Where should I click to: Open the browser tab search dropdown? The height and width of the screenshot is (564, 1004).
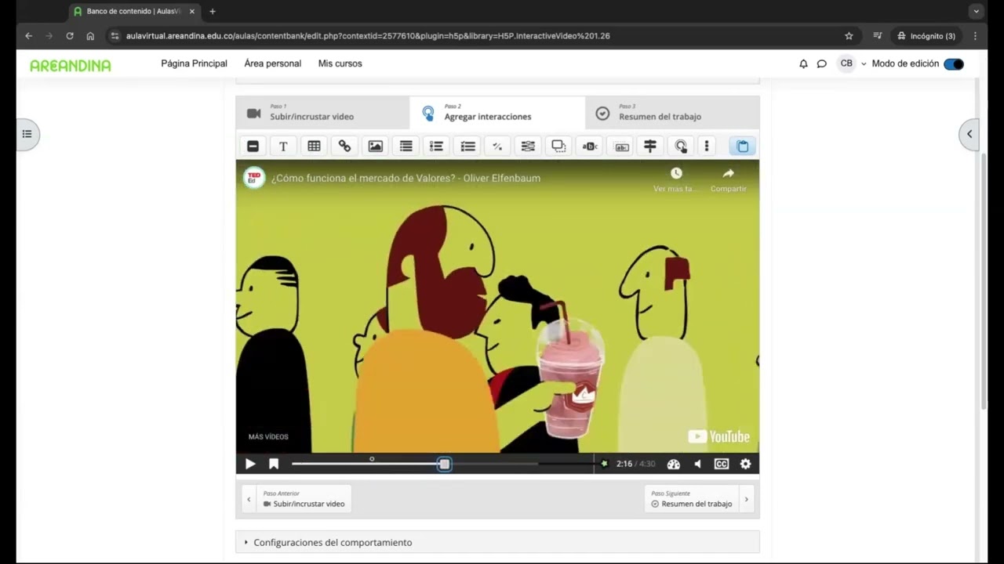[x=976, y=12]
